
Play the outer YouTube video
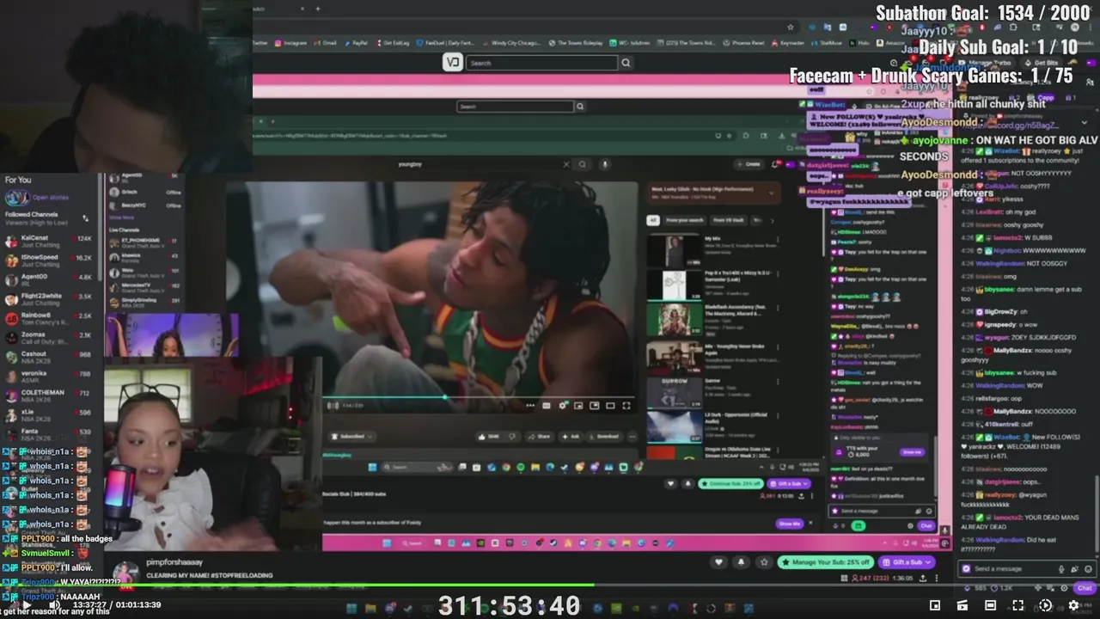coord(26,605)
